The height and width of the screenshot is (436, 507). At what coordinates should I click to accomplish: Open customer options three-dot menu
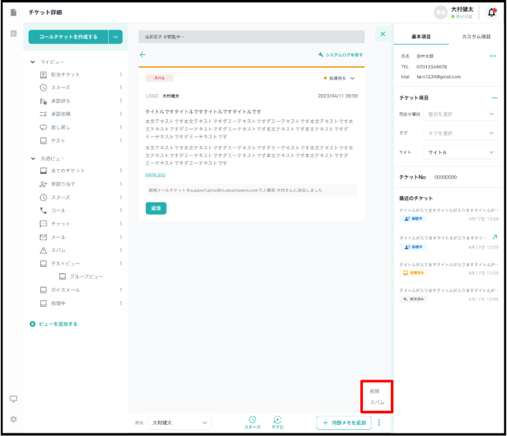492,56
